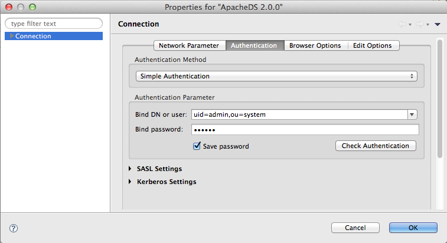
Task: Cancel the properties dialog
Action: [355, 228]
